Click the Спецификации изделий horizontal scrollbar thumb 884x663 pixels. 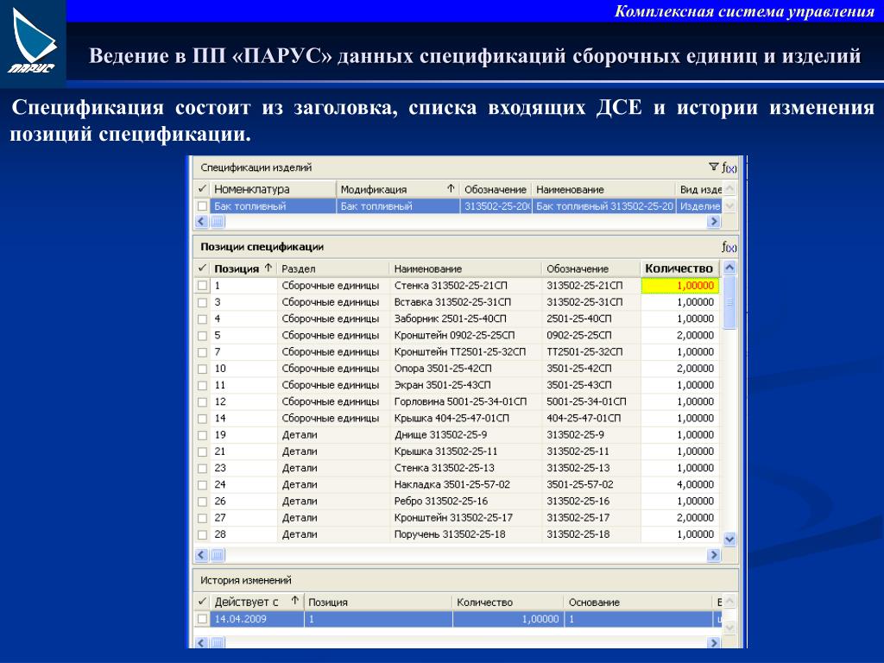(218, 222)
